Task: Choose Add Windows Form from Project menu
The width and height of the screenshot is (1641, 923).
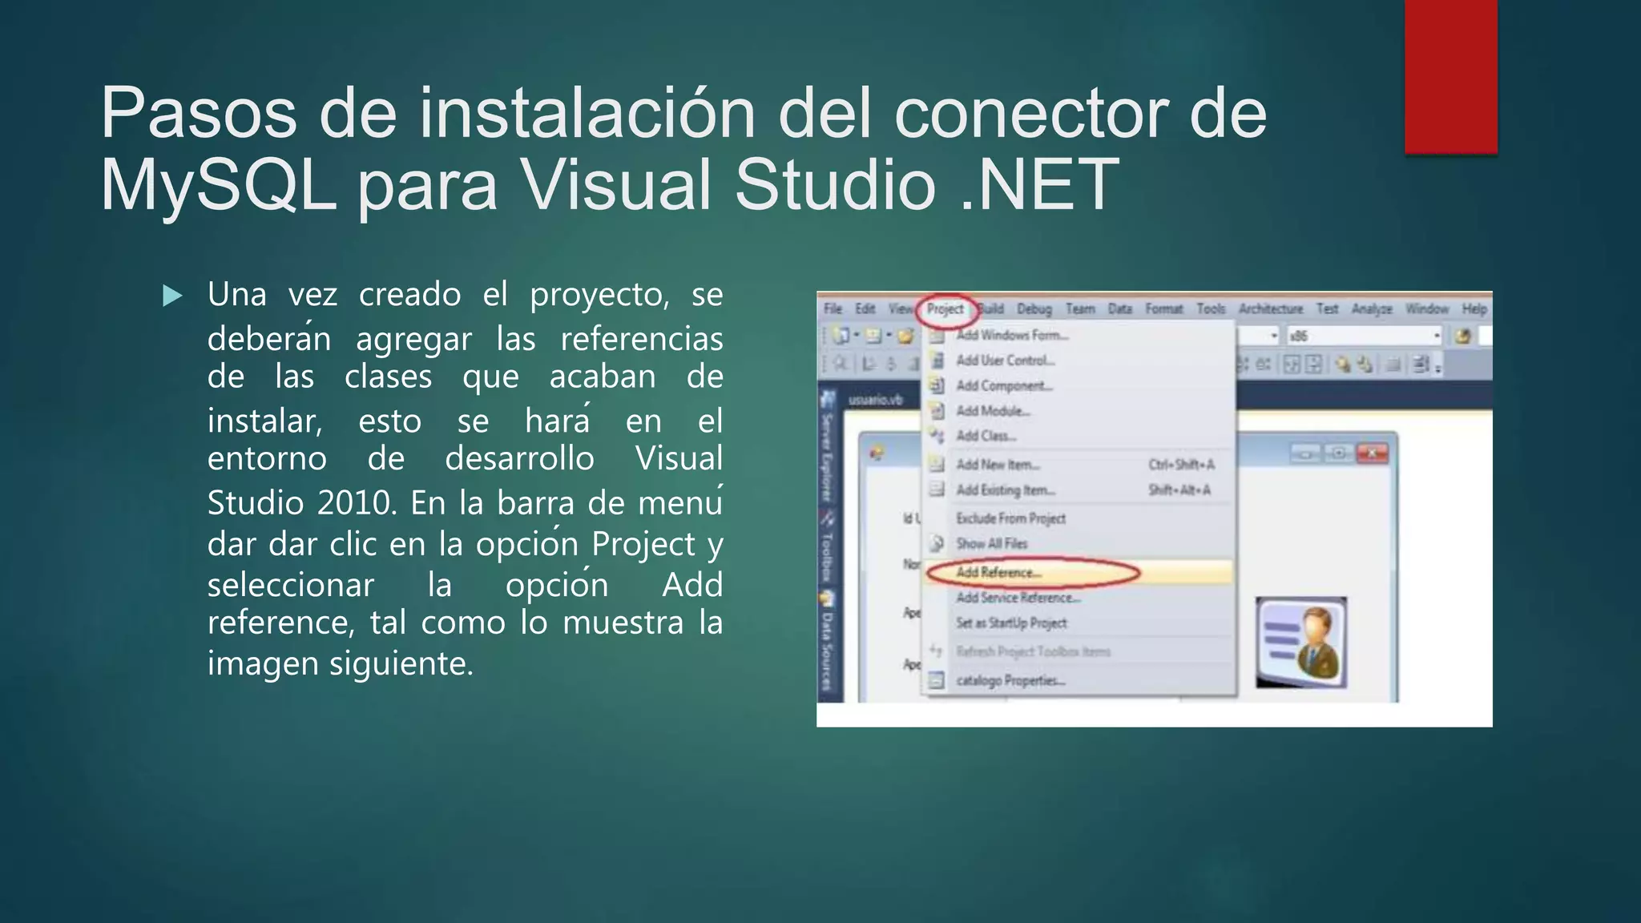Action: point(1078,335)
